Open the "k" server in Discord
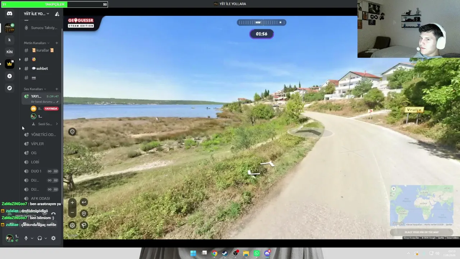460x259 pixels. [9, 40]
